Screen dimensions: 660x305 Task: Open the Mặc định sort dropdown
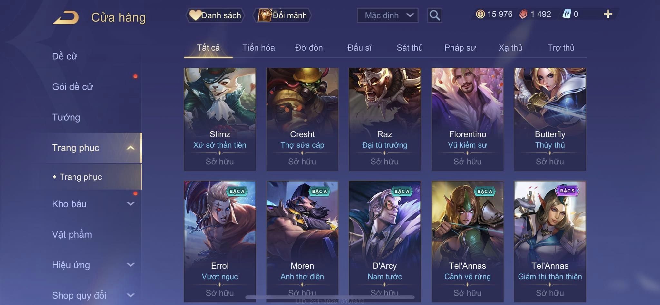tap(387, 15)
